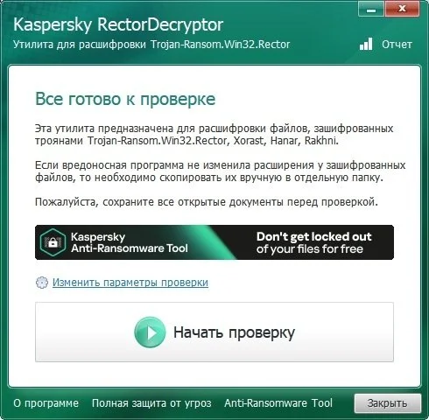Click the gear icon beside scan parameters
This screenshot has height=420, width=429.
42,283
